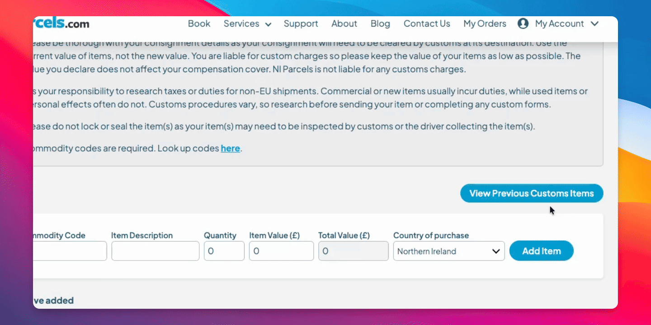Click the Services menu label
The height and width of the screenshot is (325, 651).
pos(241,23)
